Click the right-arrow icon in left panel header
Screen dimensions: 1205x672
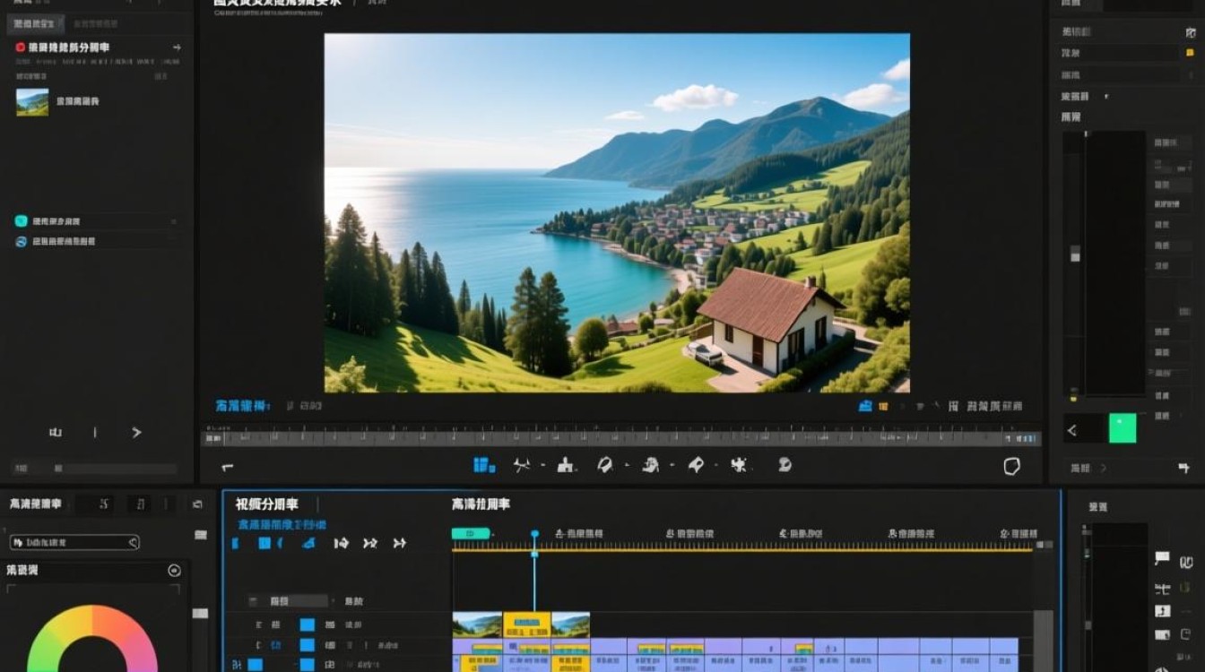(x=176, y=47)
